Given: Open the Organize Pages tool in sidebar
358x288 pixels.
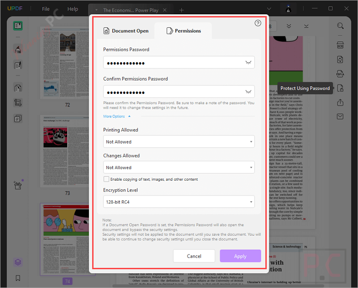Looking at the screenshot, I should [18, 88].
